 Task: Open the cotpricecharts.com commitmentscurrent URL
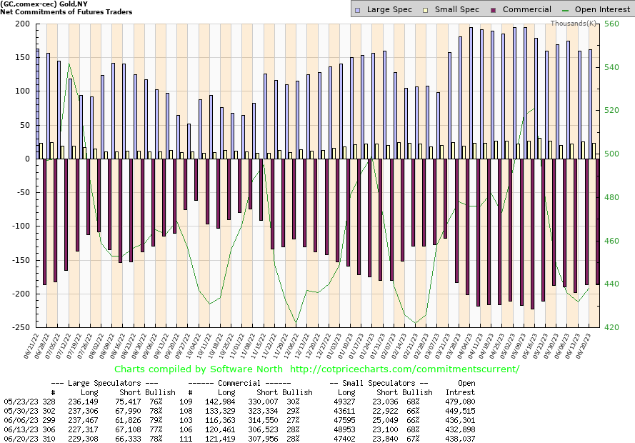click(405, 369)
